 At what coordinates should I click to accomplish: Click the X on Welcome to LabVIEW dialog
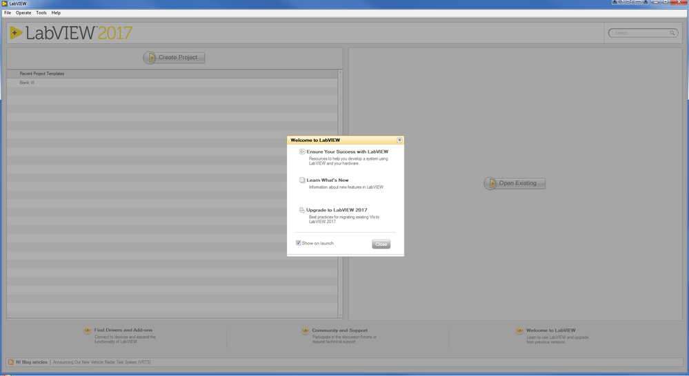point(399,140)
